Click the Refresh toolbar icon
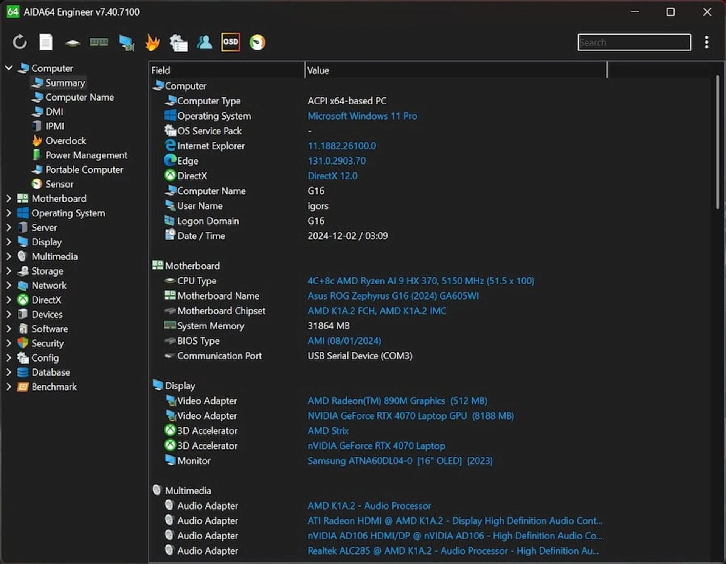This screenshot has width=726, height=564. click(20, 42)
